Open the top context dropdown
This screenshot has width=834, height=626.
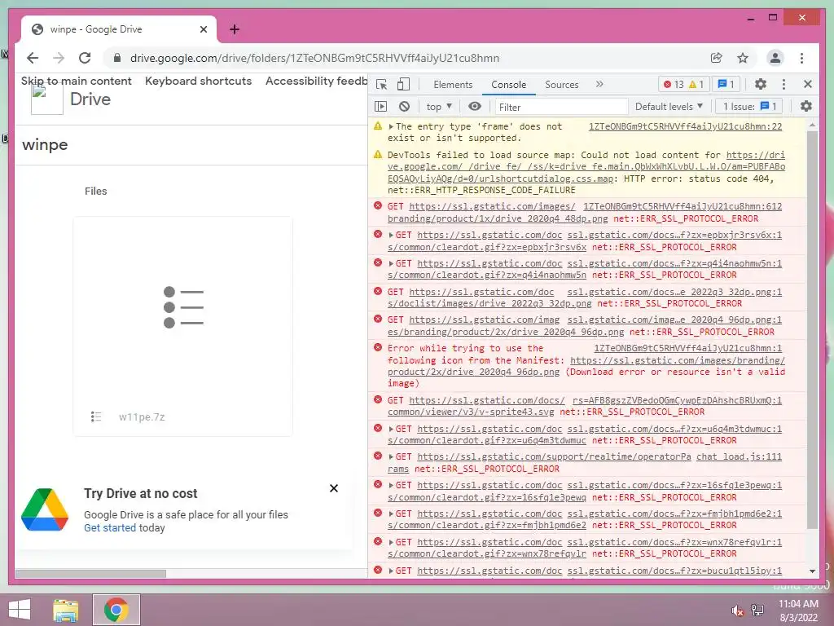click(439, 107)
